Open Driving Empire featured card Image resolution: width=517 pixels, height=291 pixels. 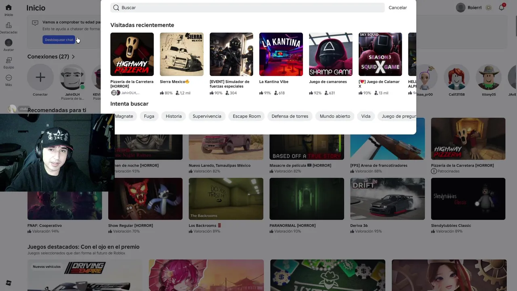click(85, 275)
